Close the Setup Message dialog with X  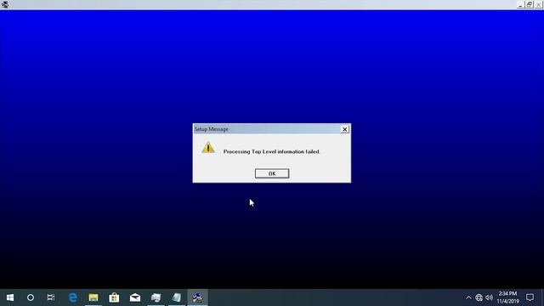344,129
